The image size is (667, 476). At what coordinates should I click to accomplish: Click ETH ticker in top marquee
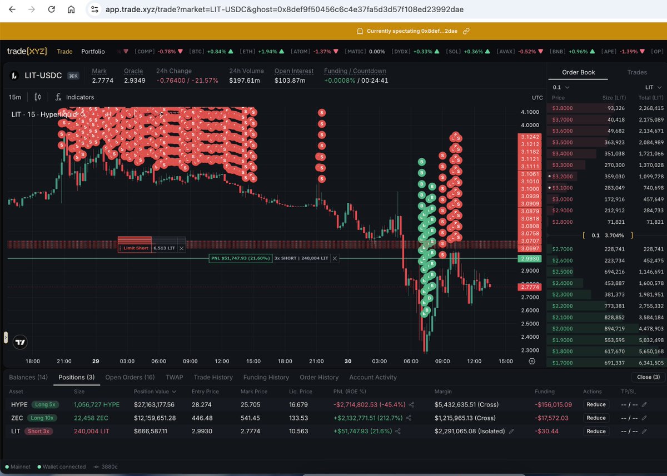(x=261, y=52)
